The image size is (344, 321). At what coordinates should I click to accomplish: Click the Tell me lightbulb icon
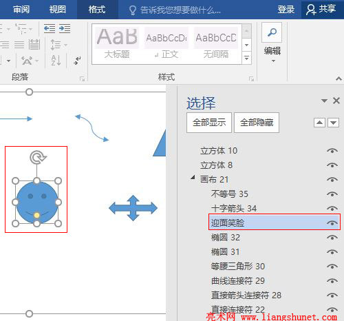[x=132, y=10]
